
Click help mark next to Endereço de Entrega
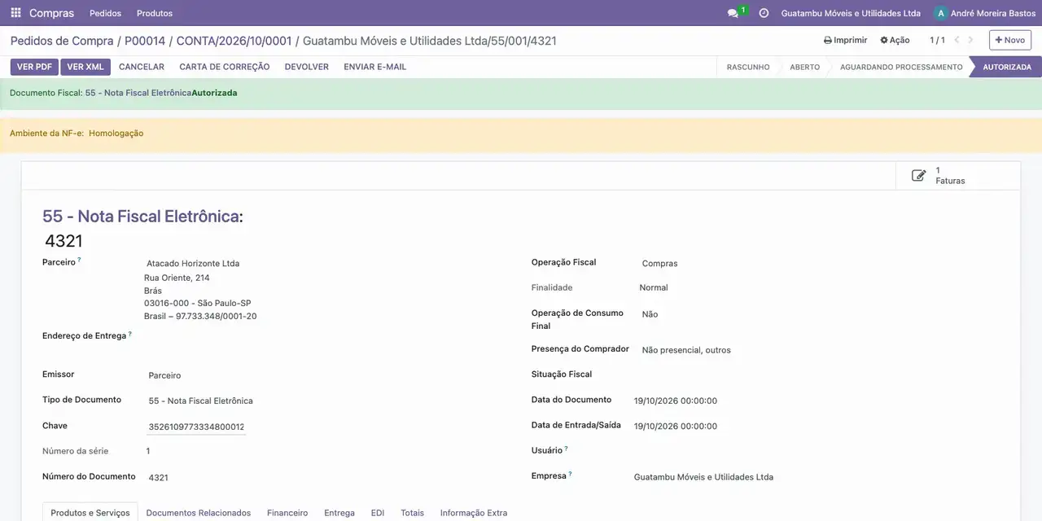tap(129, 333)
